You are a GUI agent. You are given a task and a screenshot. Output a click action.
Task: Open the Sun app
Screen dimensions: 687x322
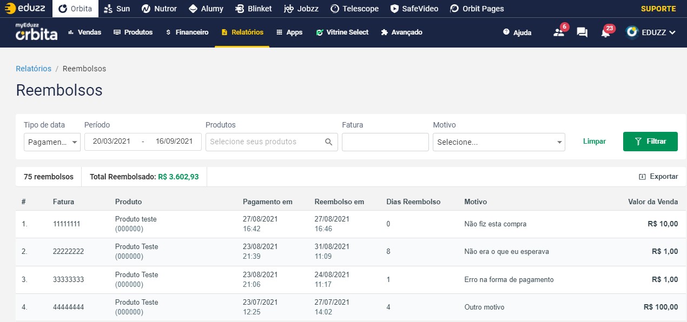tap(116, 9)
